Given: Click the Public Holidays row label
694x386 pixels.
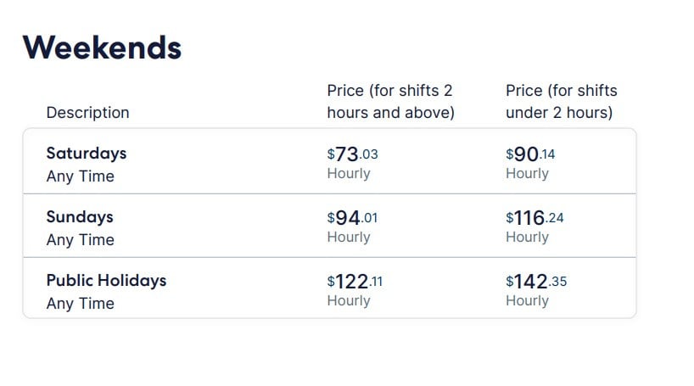Looking at the screenshot, I should pos(106,281).
